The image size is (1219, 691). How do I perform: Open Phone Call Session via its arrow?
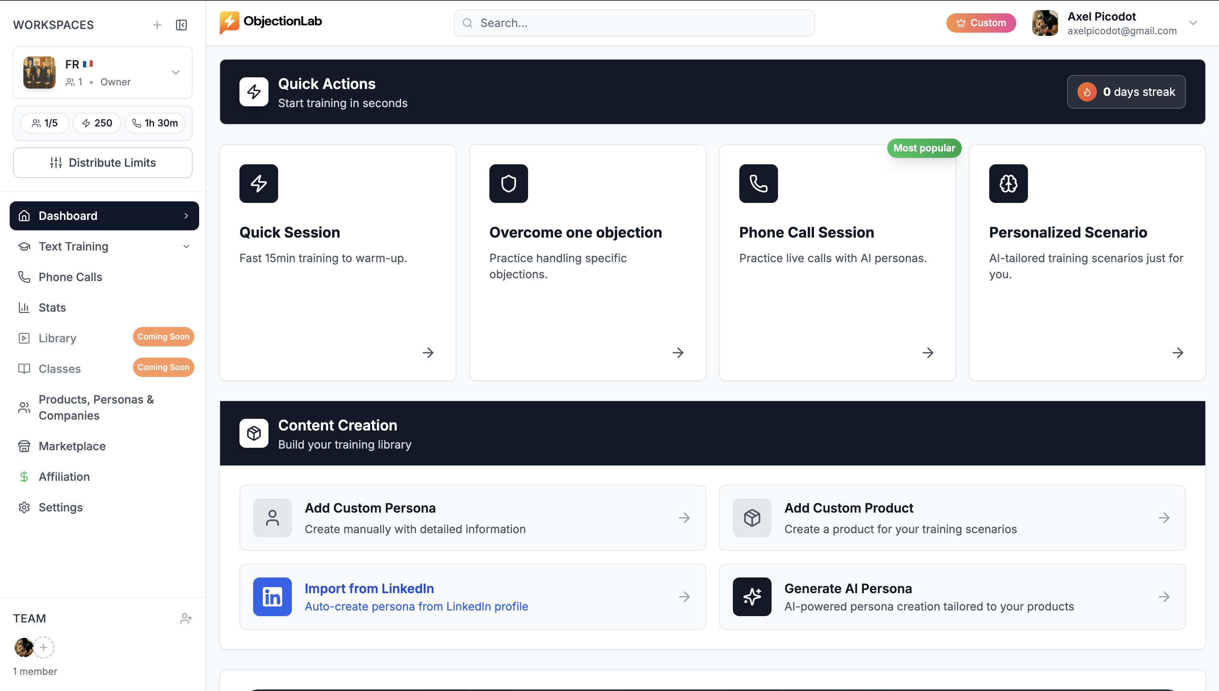coord(927,352)
